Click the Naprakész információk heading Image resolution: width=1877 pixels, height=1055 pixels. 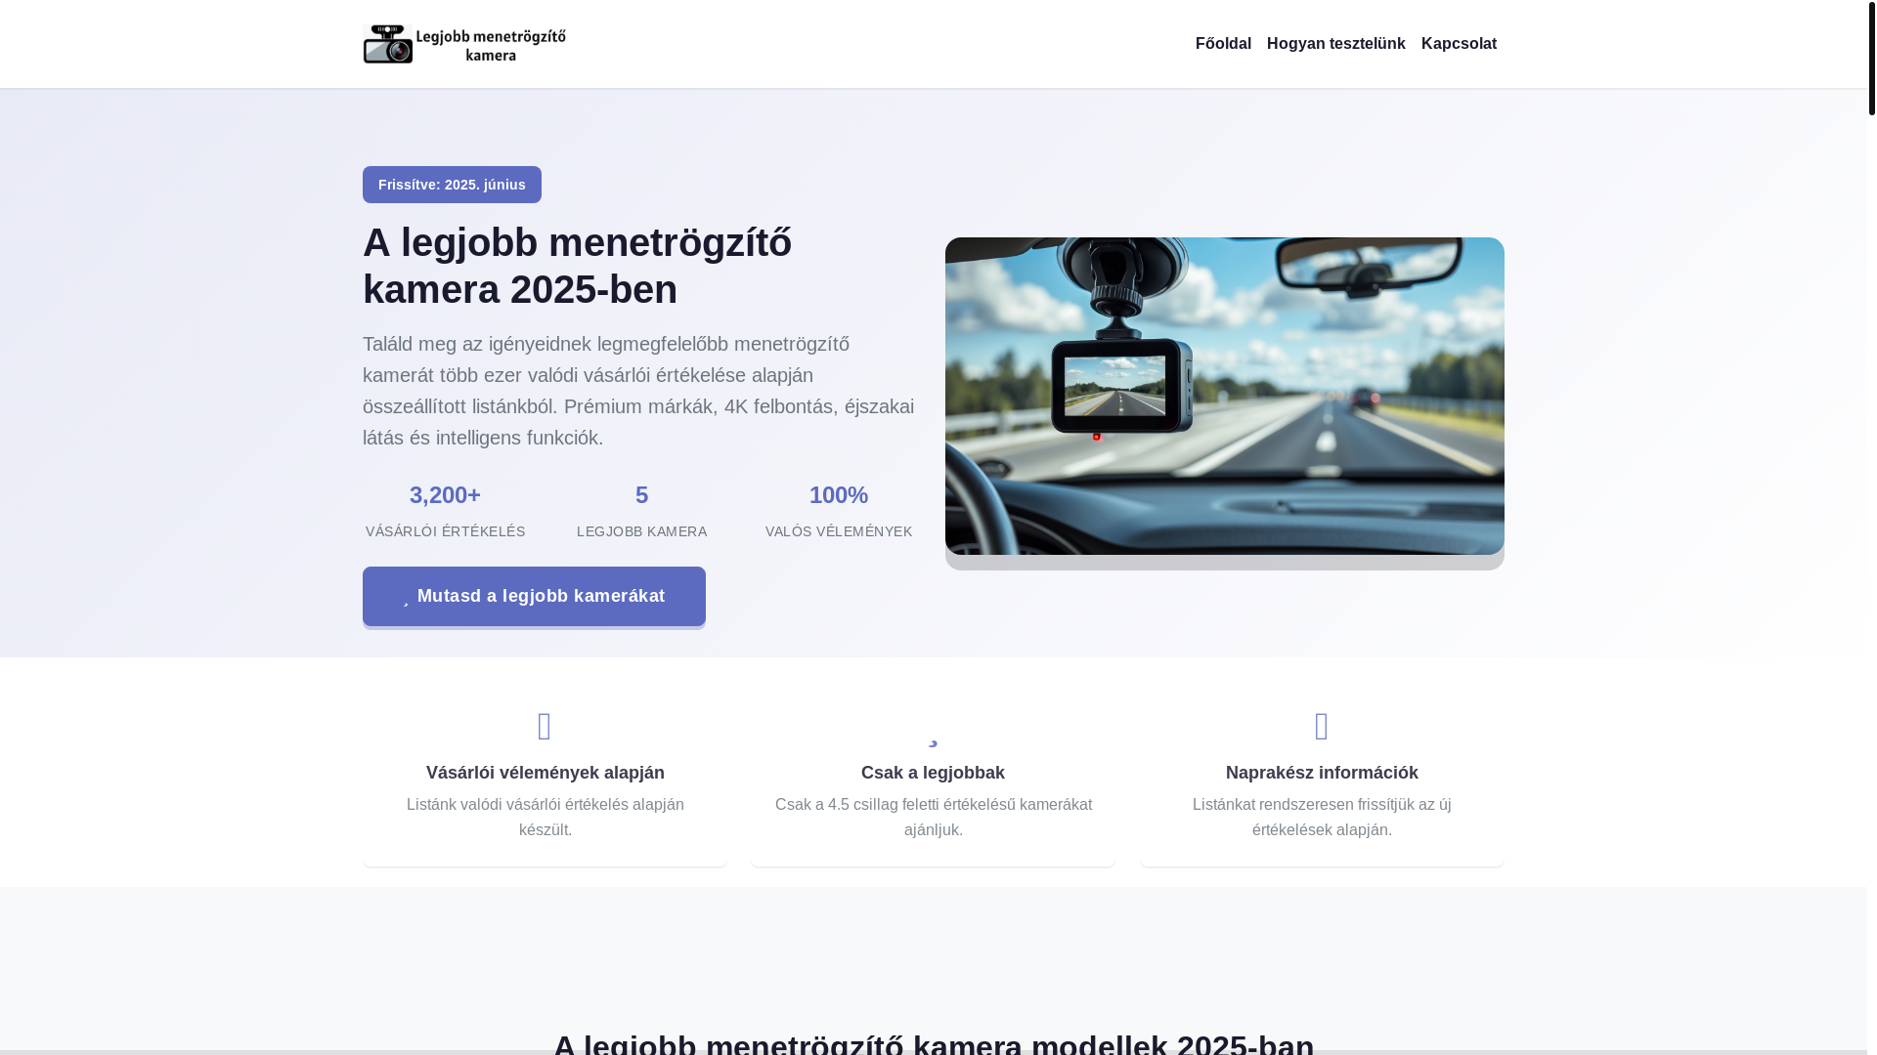click(1322, 773)
